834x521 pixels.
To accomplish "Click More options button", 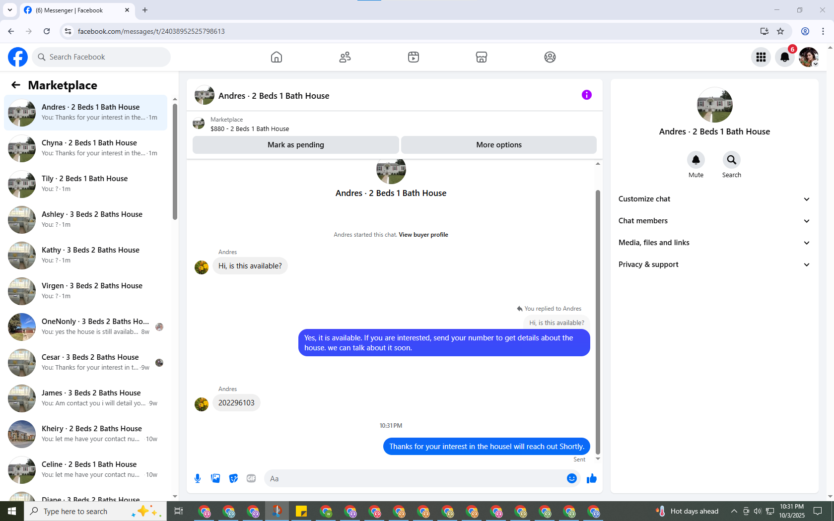I will [x=499, y=145].
